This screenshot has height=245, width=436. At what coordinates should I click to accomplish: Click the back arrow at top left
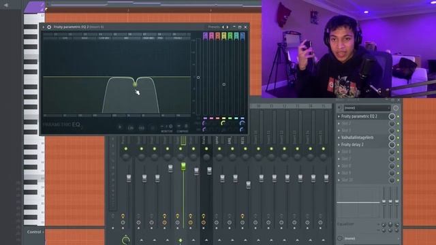[6, 5]
